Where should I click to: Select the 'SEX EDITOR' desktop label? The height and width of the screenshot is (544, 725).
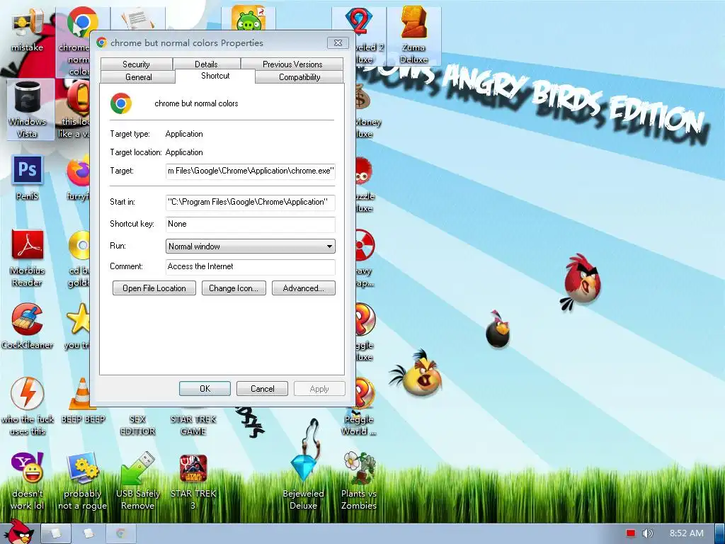click(x=138, y=425)
